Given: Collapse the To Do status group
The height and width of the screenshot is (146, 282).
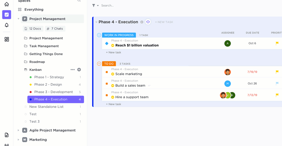Looking at the screenshot, I should click(x=99, y=64).
